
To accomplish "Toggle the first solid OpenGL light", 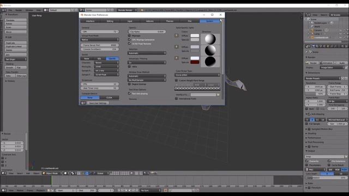I will click(177, 35).
